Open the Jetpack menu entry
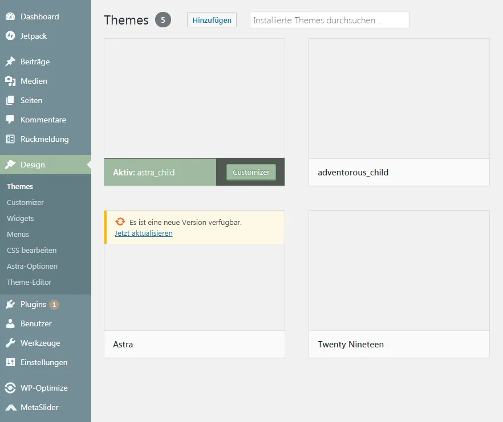 tap(46, 36)
